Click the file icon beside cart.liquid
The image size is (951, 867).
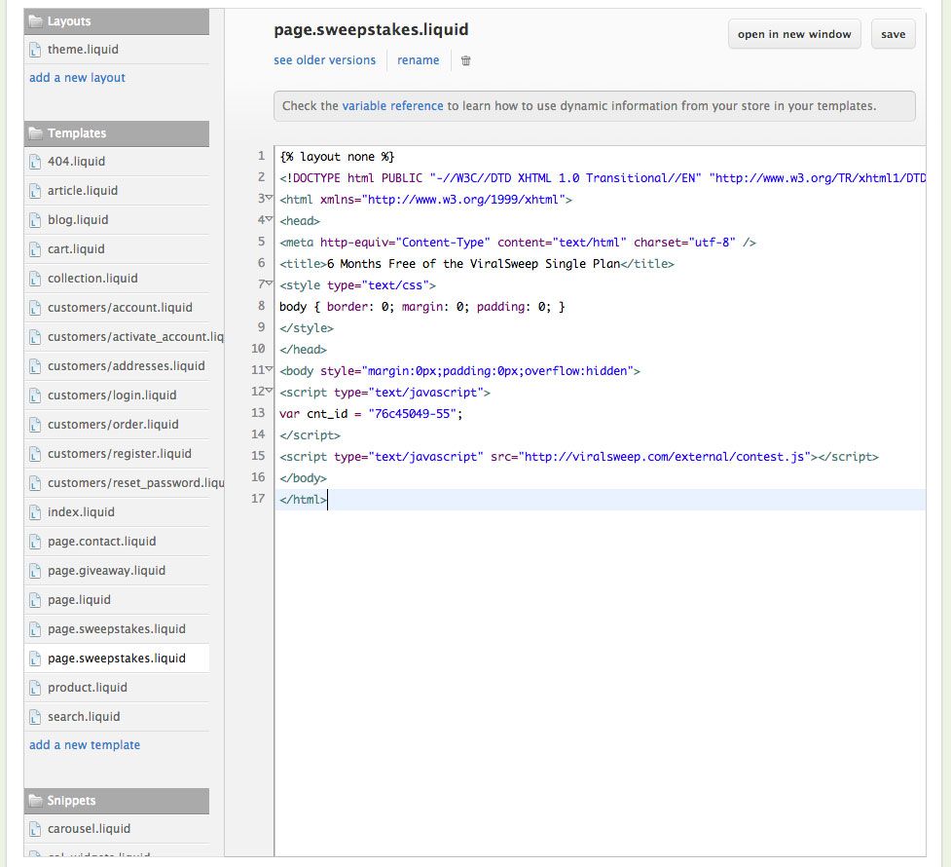click(x=35, y=249)
